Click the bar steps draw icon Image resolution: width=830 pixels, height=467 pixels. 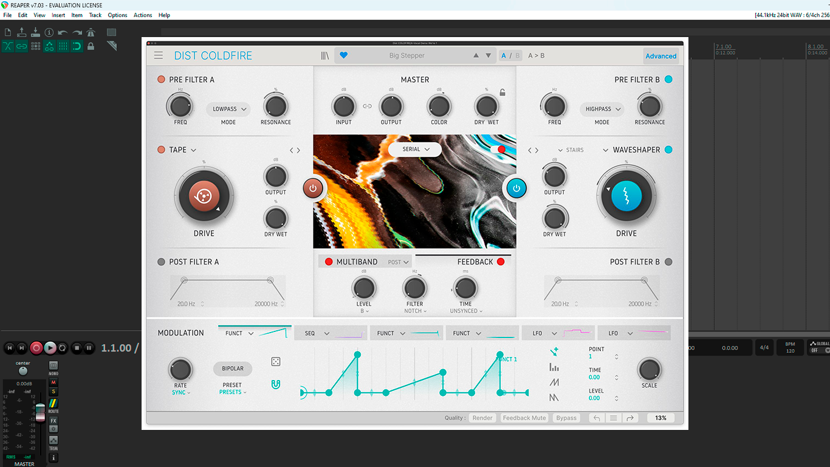[554, 367]
